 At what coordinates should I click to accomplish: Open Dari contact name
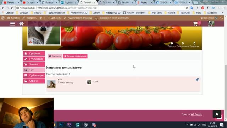(x=60, y=80)
